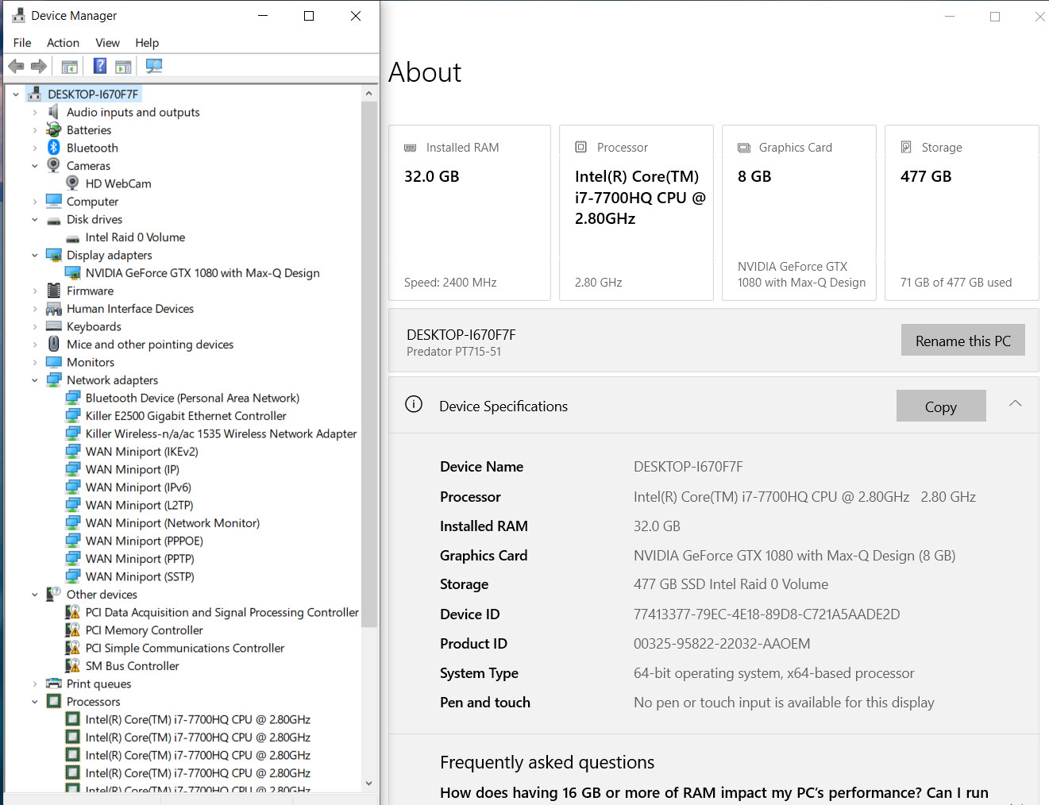The height and width of the screenshot is (805, 1049).
Task: Select WAN Miniport (IKEv2)
Action: pos(141,451)
